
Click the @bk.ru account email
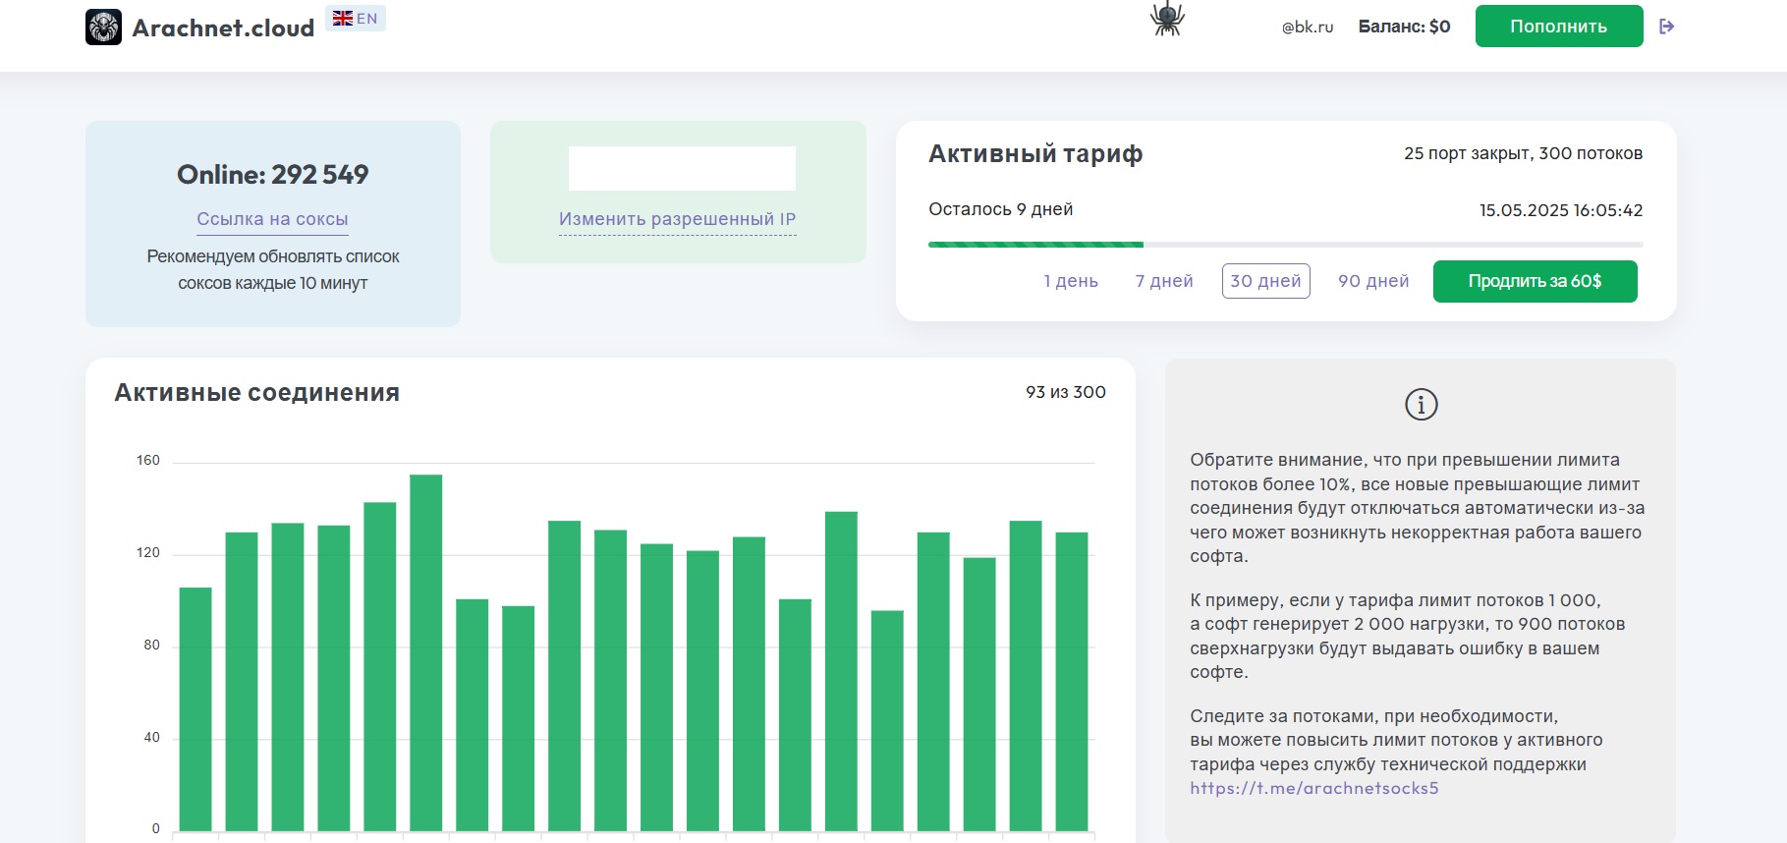(1308, 28)
